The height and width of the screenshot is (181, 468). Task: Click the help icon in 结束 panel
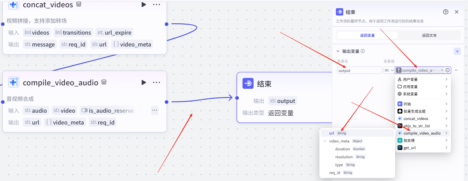(446, 12)
